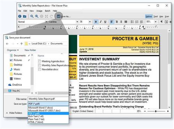Select the bulleted list icon
Image resolution: width=174 pixels, height=129 pixels.
pyautogui.click(x=132, y=22)
